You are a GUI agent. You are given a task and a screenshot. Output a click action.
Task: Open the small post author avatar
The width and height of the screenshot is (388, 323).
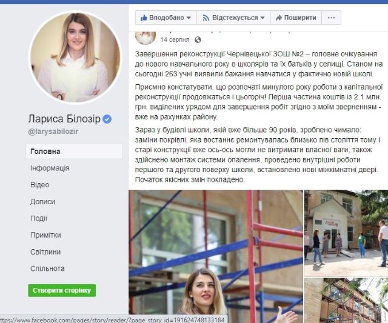(145, 38)
